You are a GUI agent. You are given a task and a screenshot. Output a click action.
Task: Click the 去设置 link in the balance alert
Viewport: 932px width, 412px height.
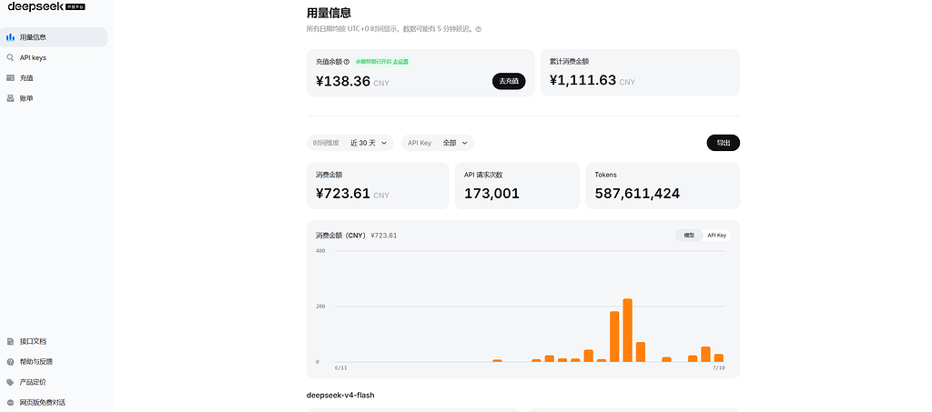pyautogui.click(x=400, y=62)
